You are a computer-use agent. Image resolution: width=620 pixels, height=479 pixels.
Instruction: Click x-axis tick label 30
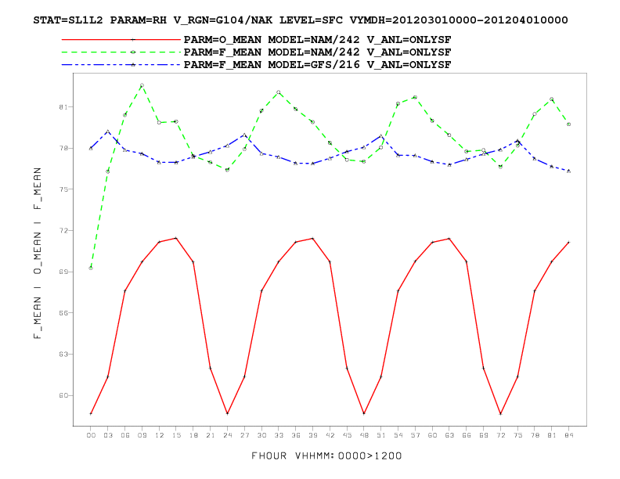tap(261, 435)
